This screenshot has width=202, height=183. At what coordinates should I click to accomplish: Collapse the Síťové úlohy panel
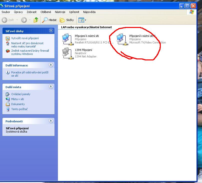[x=51, y=30]
